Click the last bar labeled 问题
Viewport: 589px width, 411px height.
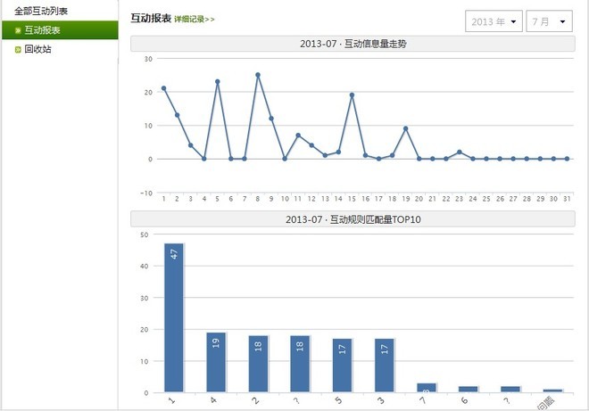(x=552, y=390)
